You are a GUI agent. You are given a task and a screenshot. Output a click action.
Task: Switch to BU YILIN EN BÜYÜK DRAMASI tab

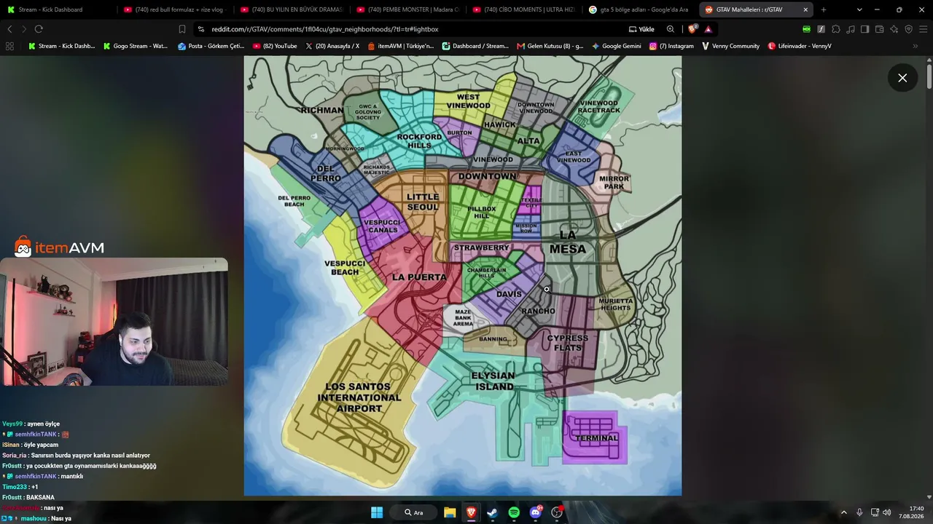(292, 9)
